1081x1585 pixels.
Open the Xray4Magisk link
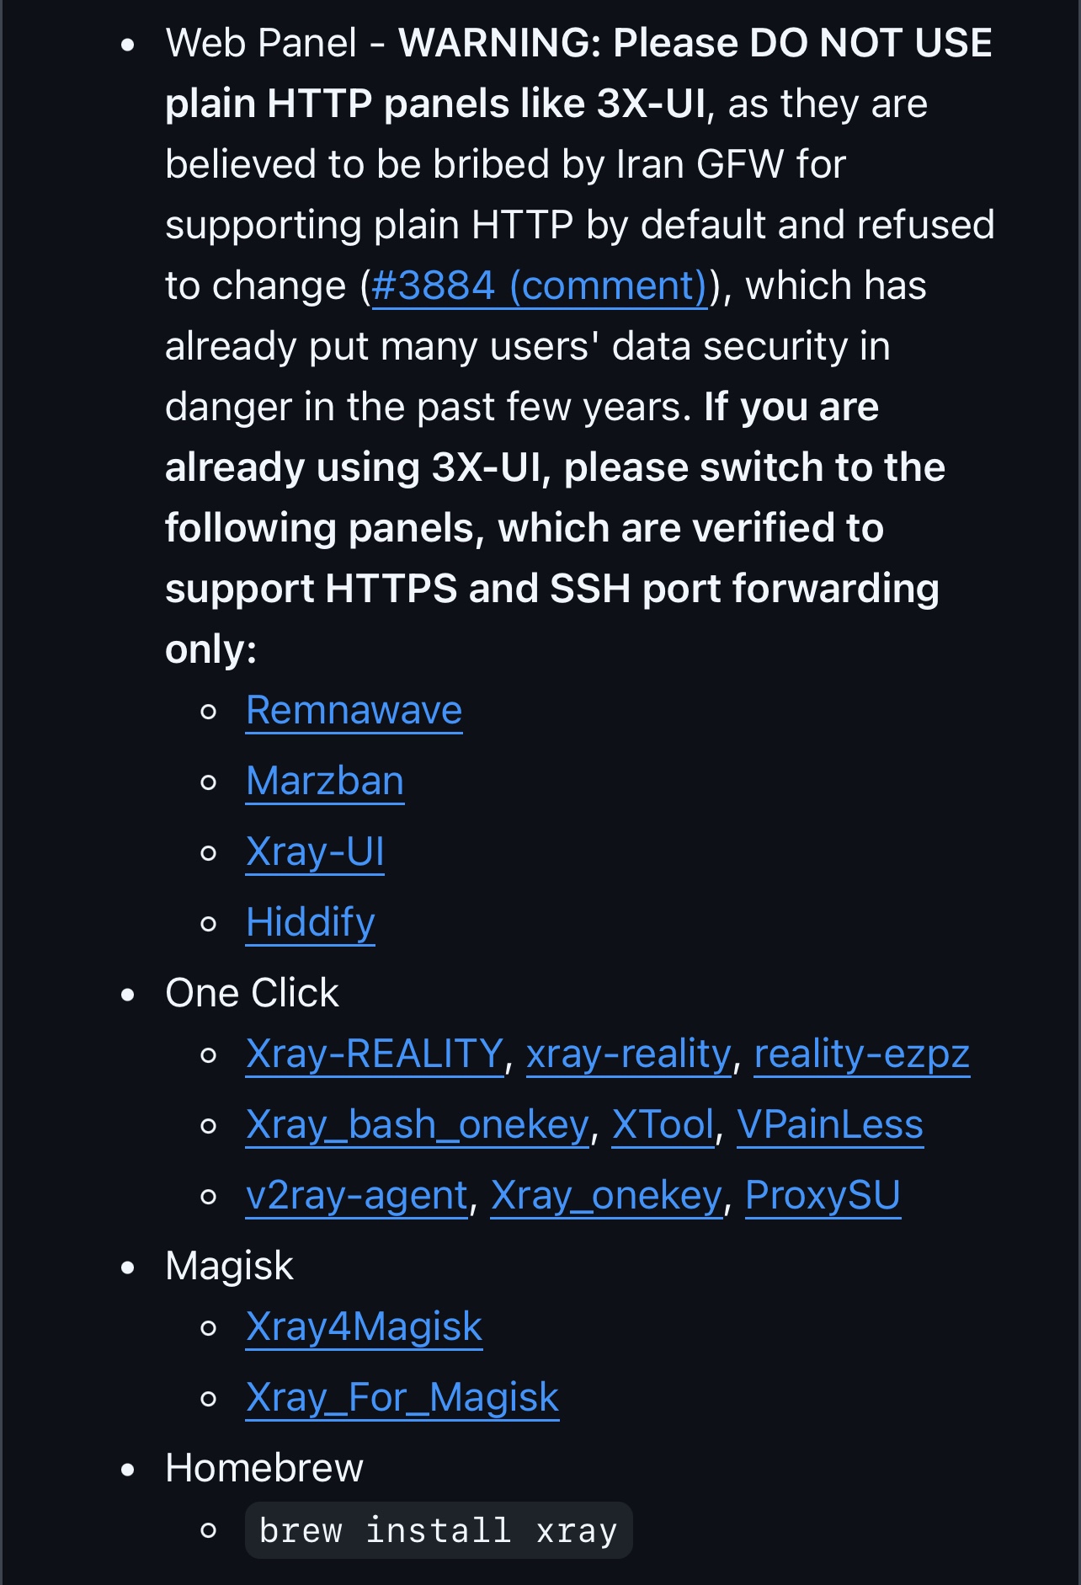pos(364,1326)
